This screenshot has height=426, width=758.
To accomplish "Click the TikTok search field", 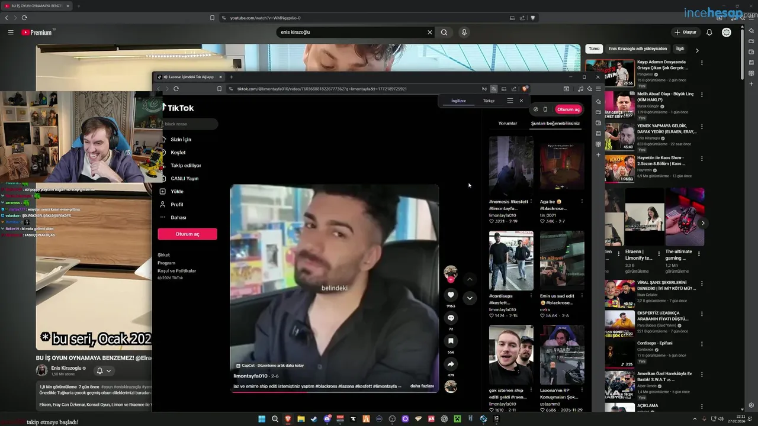I will click(x=189, y=124).
